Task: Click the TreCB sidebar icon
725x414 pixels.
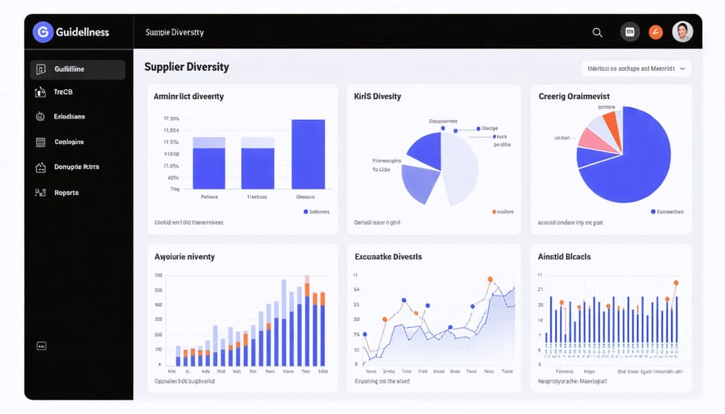Action: click(x=40, y=93)
